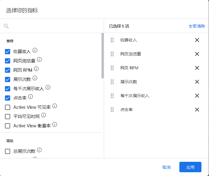The image size is (209, 176).
Task: Click drag handle of 展示次数 item
Action: pos(112,82)
